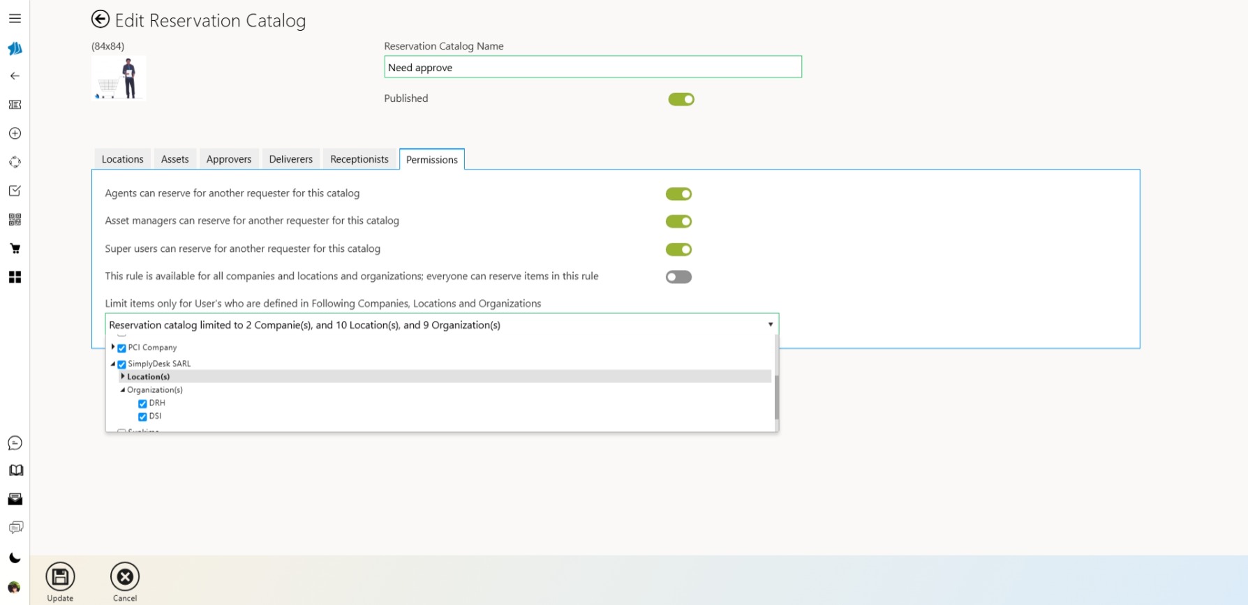Open the hamburger menu in the sidebar
The image size is (1248, 605).
click(x=15, y=19)
